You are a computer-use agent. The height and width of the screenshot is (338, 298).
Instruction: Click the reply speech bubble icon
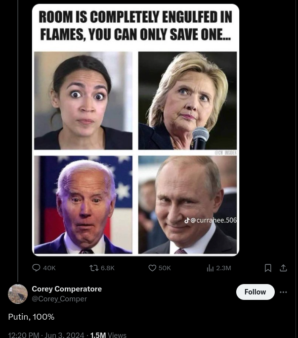pos(36,268)
